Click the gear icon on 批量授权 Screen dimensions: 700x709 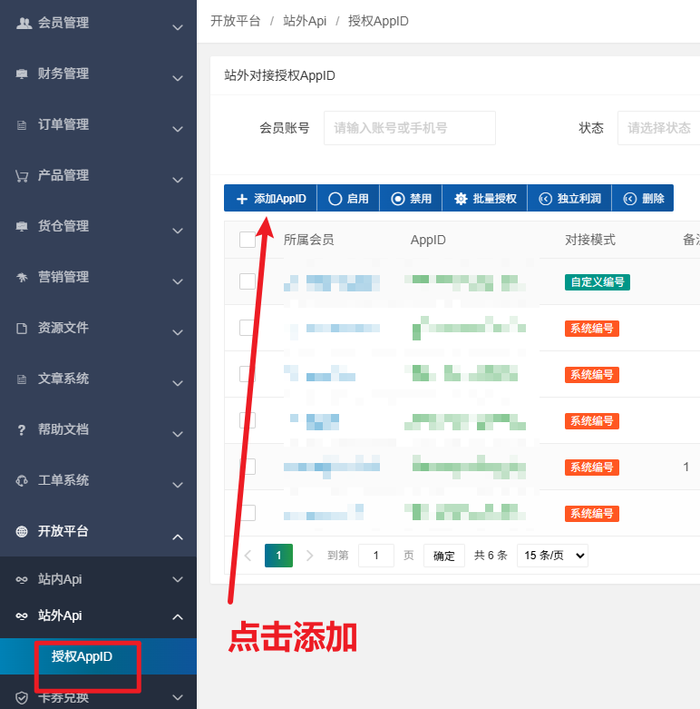coord(461,199)
